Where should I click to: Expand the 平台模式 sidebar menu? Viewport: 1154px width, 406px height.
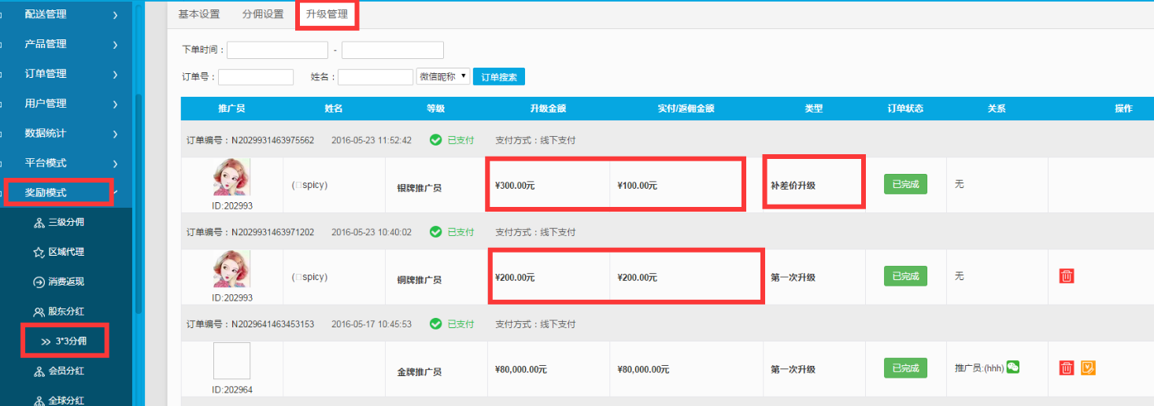(x=65, y=164)
